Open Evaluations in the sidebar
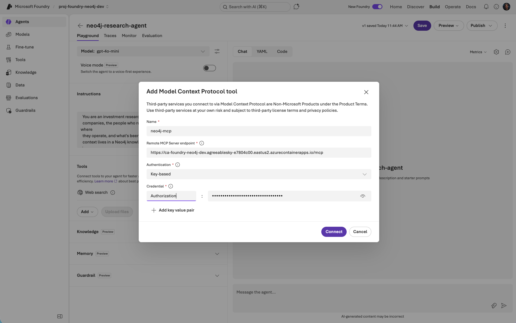This screenshot has height=323, width=516. [34, 98]
